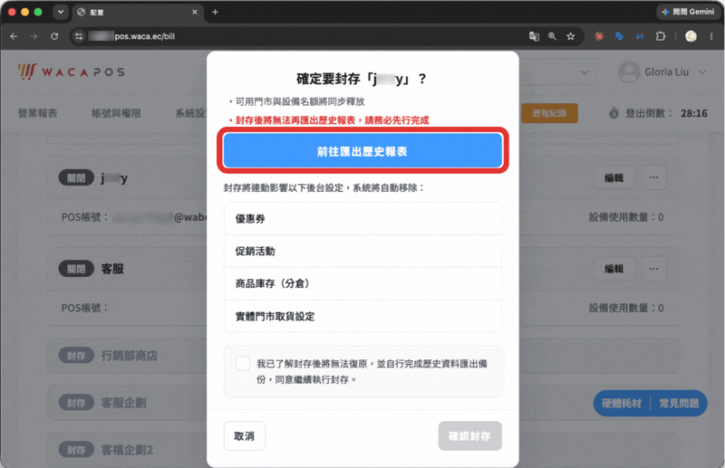Click the 封存 badge of 客福企劃2
The height and width of the screenshot is (468, 725).
point(76,450)
